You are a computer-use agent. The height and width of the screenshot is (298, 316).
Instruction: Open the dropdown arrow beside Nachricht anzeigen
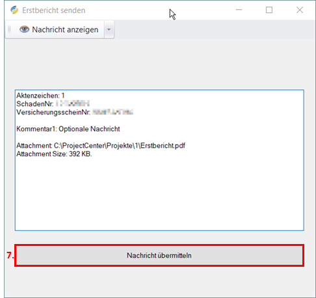pyautogui.click(x=109, y=29)
